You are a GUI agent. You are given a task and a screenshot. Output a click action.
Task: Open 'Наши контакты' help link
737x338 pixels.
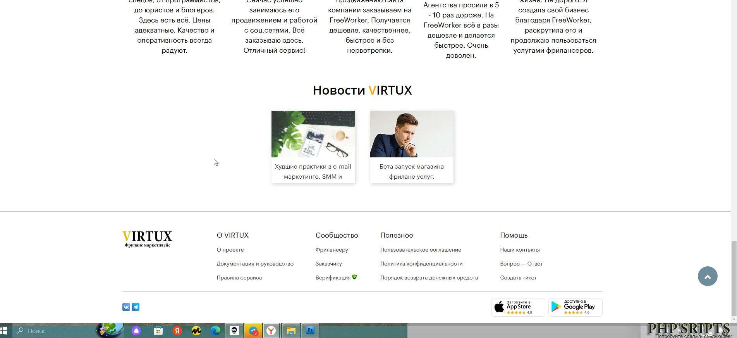[520, 250]
